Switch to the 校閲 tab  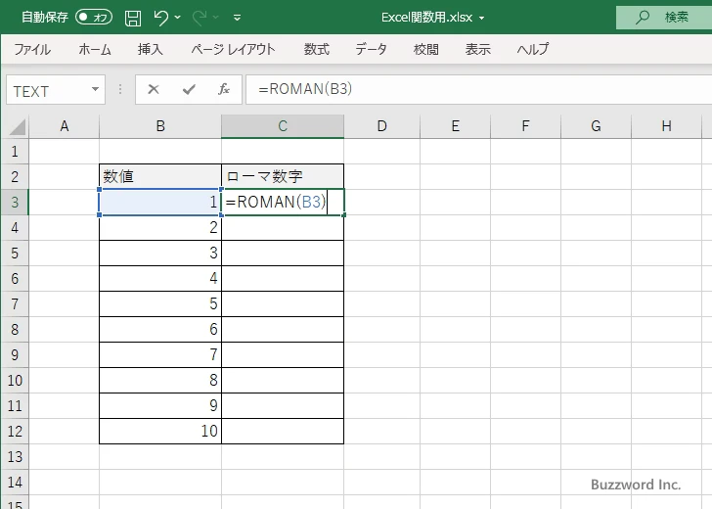pos(426,49)
